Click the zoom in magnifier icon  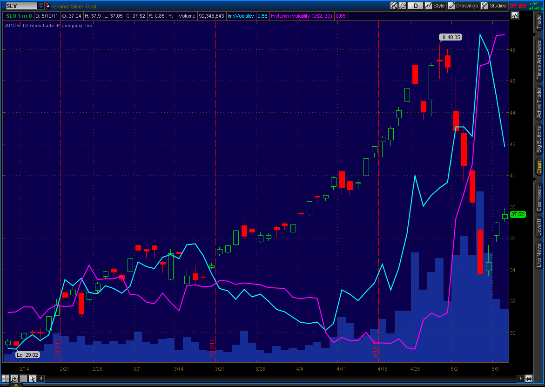tap(14, 379)
